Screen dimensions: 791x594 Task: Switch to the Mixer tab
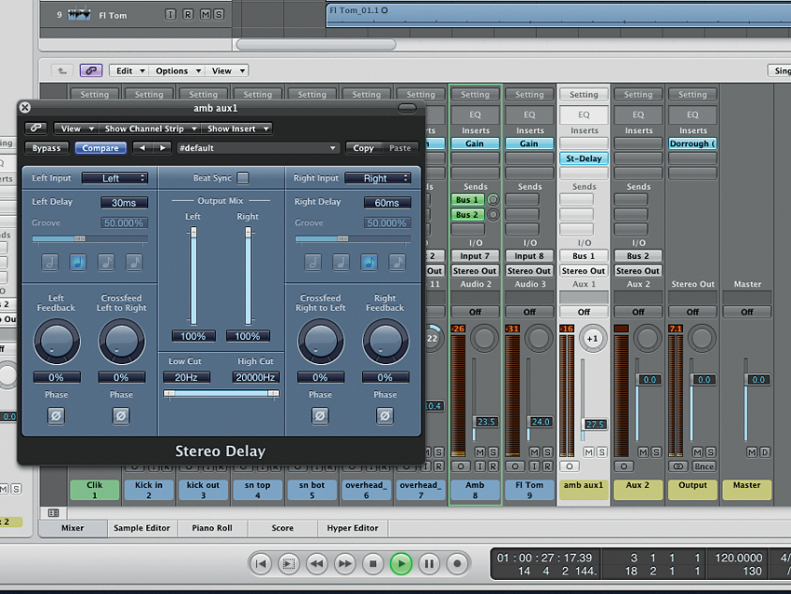(73, 528)
